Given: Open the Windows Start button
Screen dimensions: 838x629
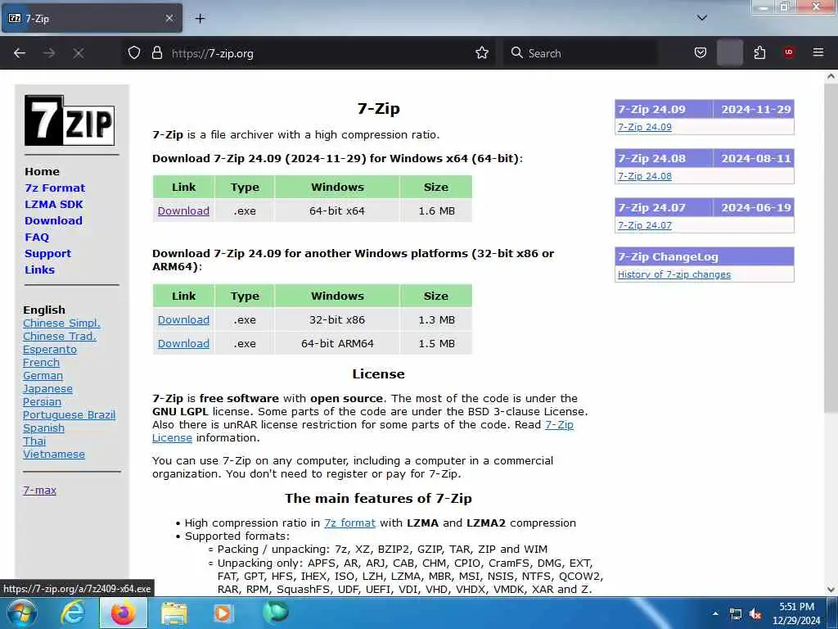Looking at the screenshot, I should [x=22, y=613].
